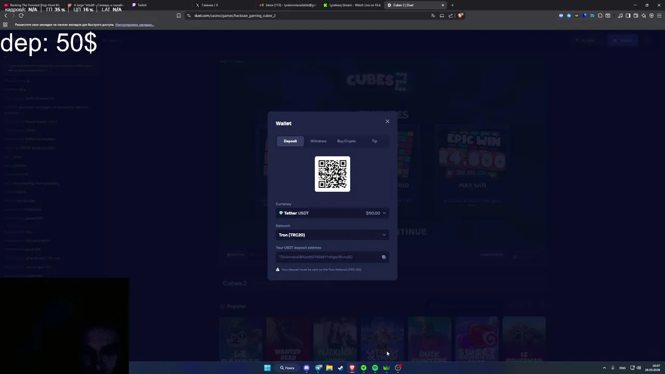Open the Gates of Olympus game thumbnail
This screenshot has height=374, width=665.
click(x=382, y=340)
